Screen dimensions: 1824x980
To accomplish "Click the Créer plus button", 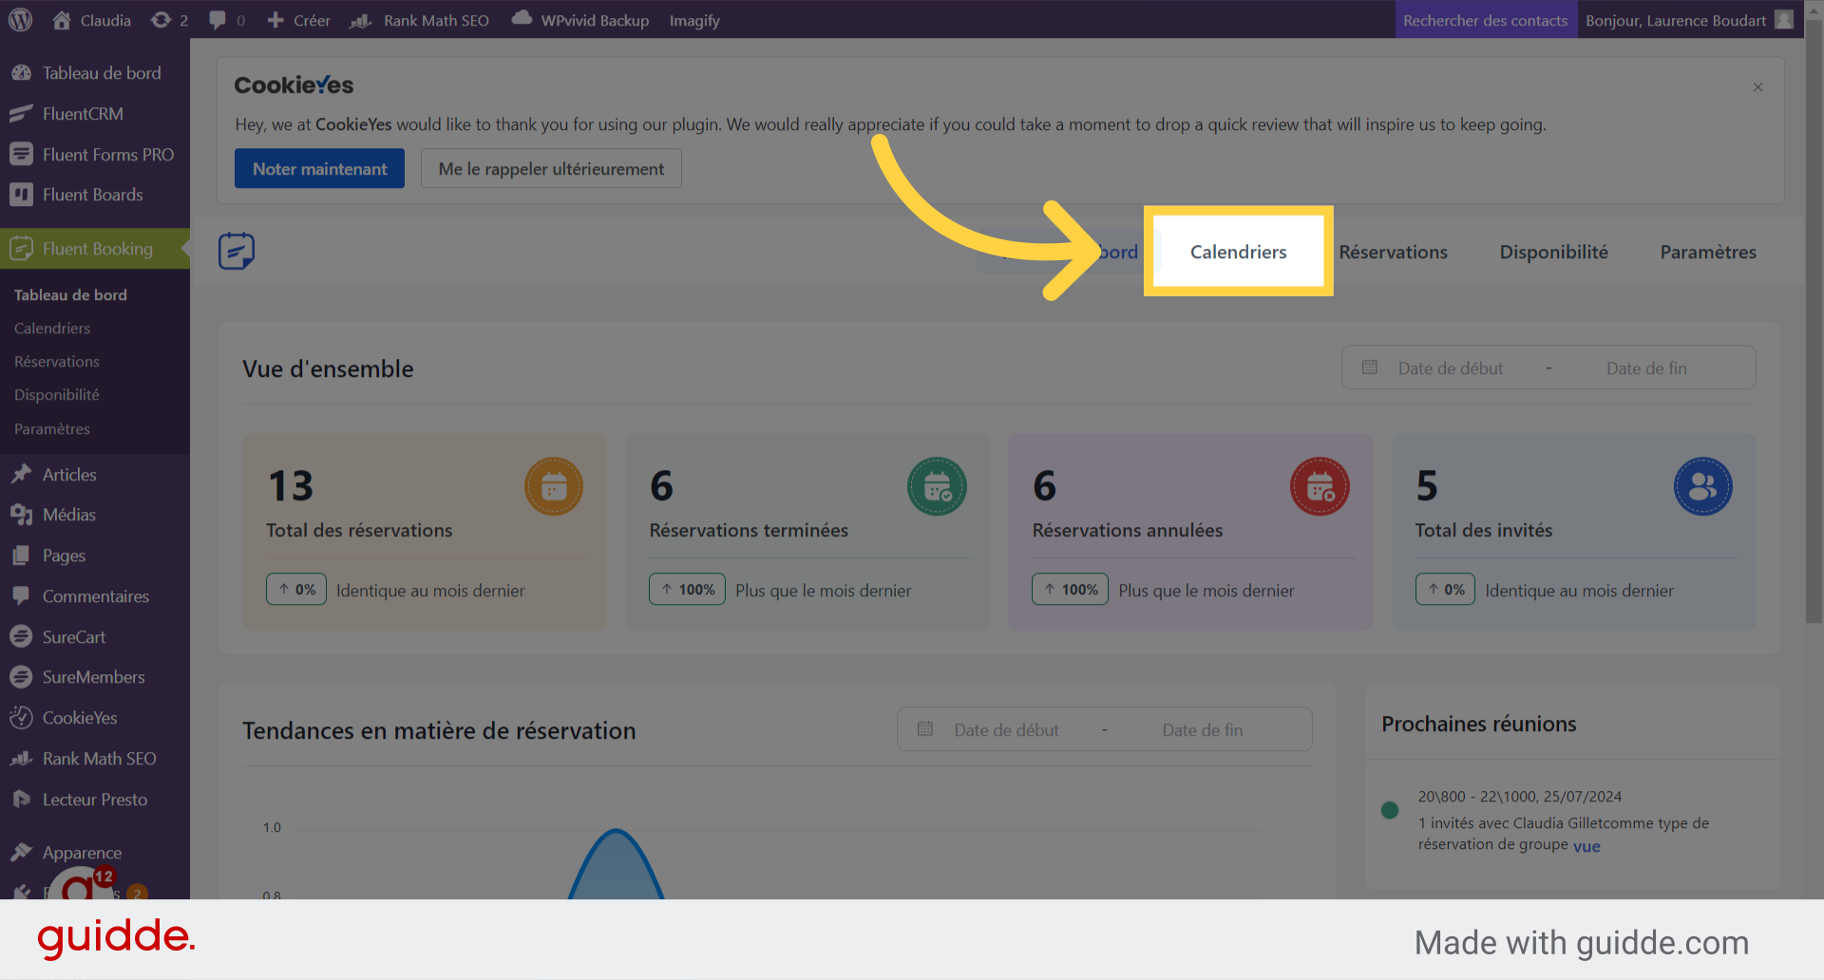I will [298, 20].
